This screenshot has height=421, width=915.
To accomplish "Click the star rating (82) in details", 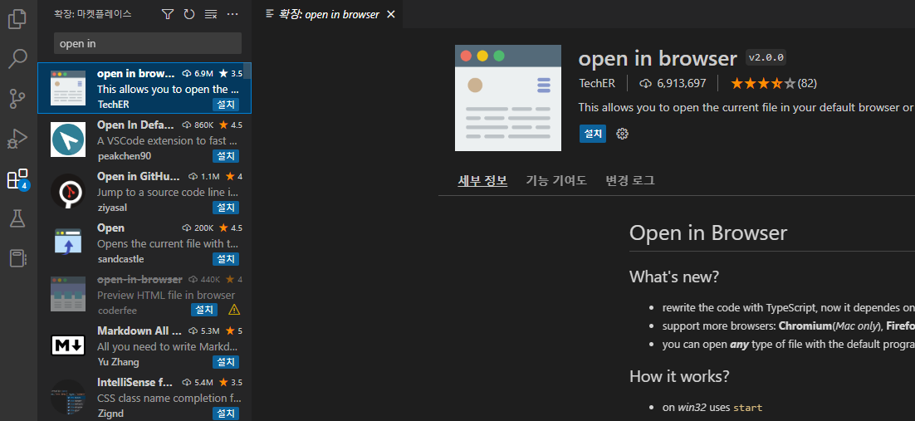I will pyautogui.click(x=774, y=84).
